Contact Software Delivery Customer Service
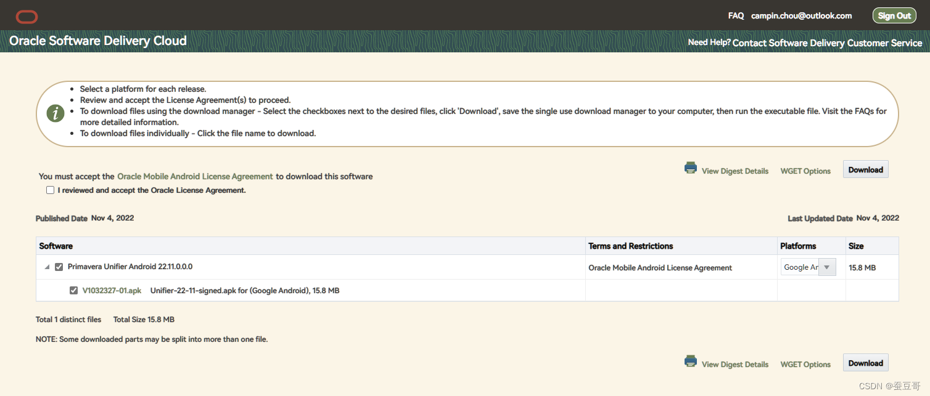The width and height of the screenshot is (930, 396). [x=827, y=42]
